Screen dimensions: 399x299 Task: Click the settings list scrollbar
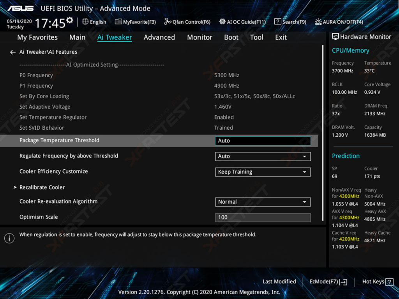click(323, 133)
